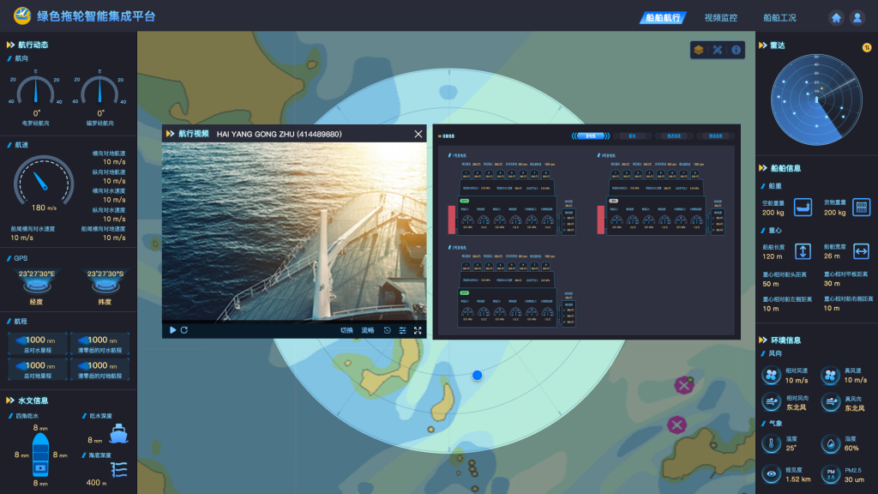Reload the navigation video
The height and width of the screenshot is (494, 878).
pos(183,330)
